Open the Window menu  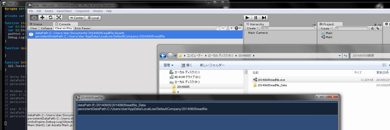pyautogui.click(x=98, y=11)
